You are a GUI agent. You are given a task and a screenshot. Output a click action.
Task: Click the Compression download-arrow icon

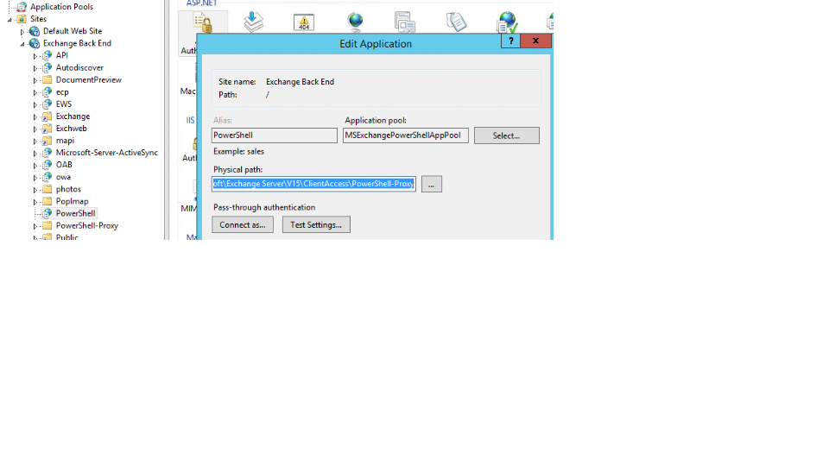pos(253,22)
